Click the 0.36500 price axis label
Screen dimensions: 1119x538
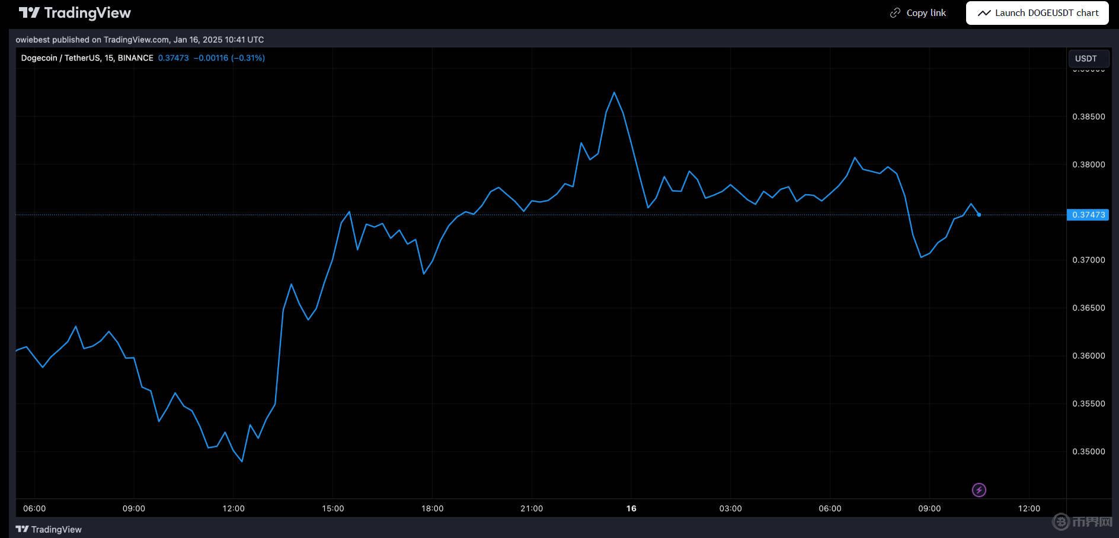click(1088, 308)
